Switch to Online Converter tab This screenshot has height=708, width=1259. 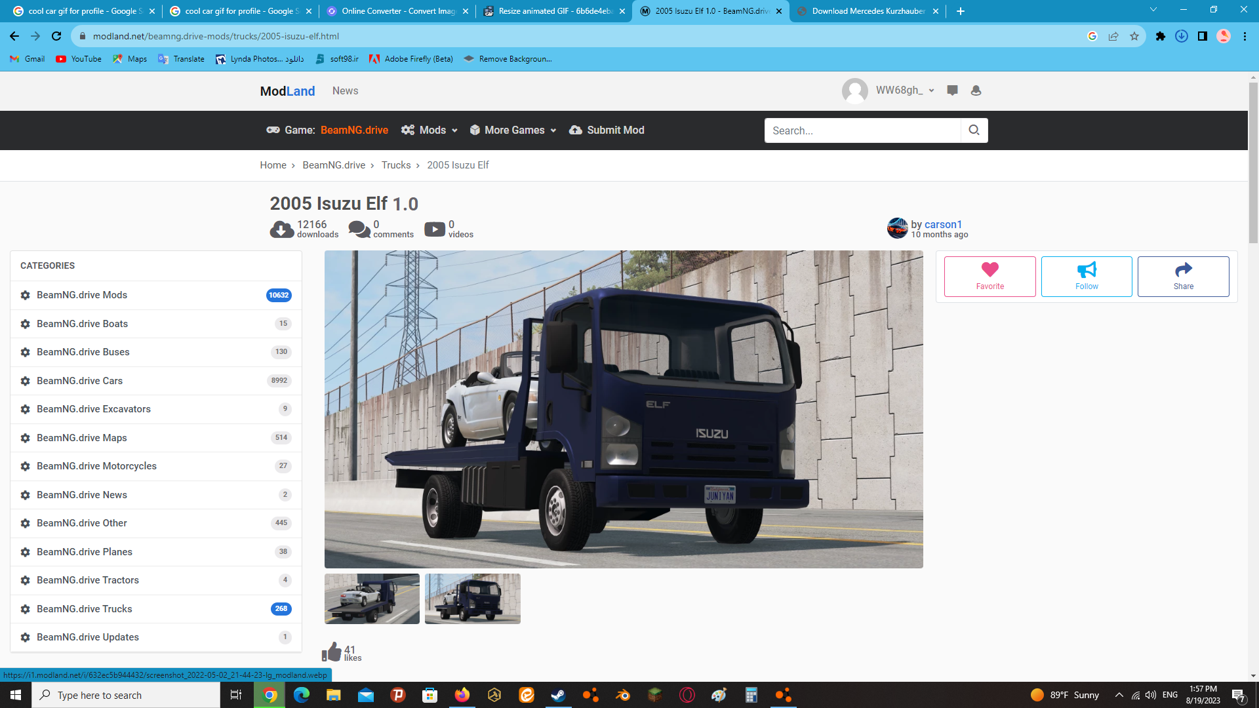tap(397, 11)
